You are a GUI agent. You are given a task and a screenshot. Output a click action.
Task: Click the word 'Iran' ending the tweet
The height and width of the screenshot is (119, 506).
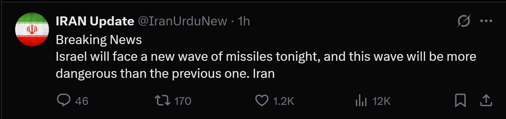(264, 74)
